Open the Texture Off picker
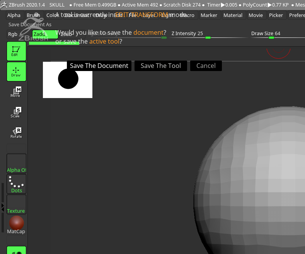Screen dimensions: 305x254 click(16, 204)
